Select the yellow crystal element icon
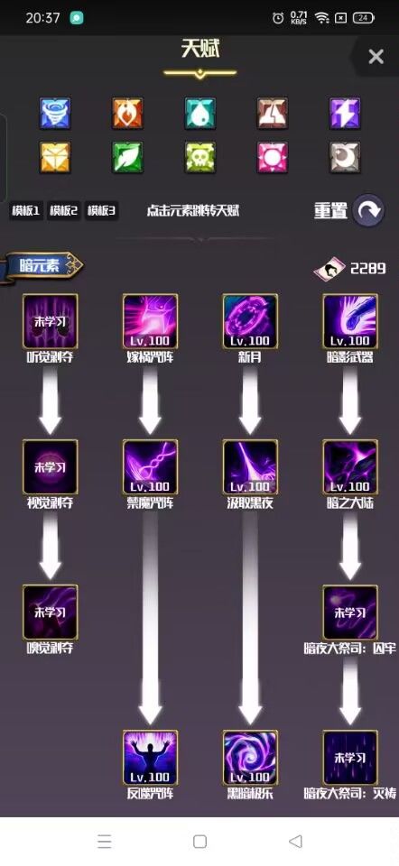Image resolution: width=399 pixels, height=866 pixels. [x=55, y=157]
